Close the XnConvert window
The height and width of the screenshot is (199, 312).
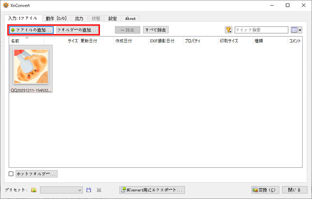click(x=304, y=5)
